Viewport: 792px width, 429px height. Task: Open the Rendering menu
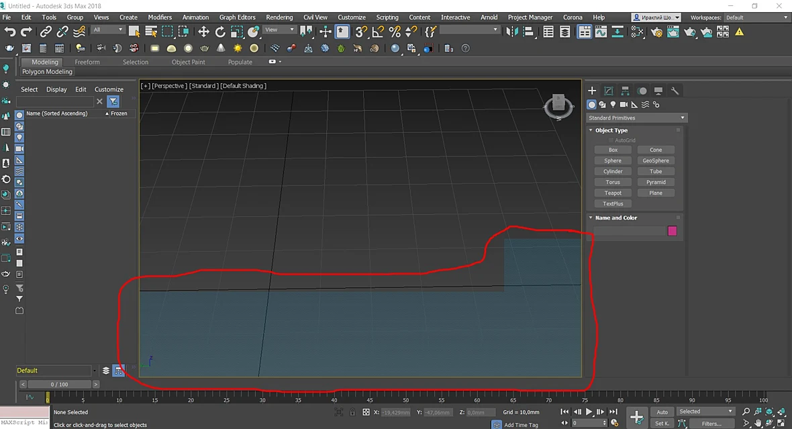(279, 17)
